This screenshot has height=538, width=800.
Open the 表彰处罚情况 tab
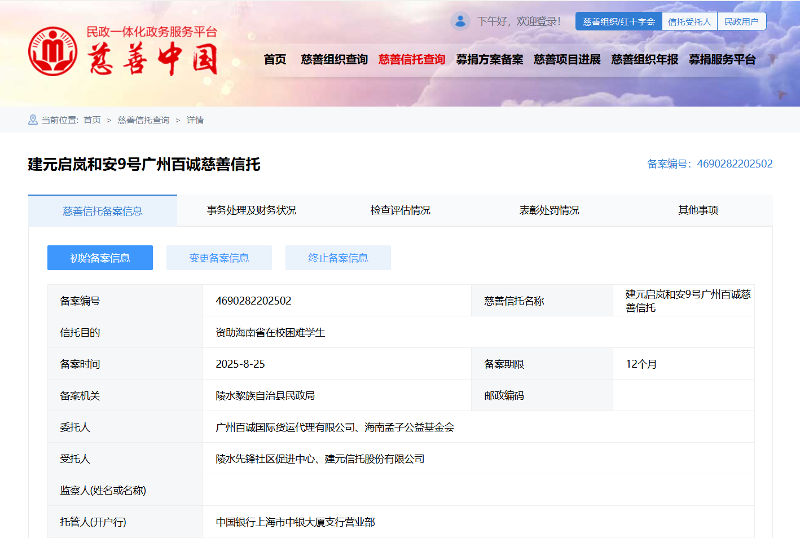[549, 210]
